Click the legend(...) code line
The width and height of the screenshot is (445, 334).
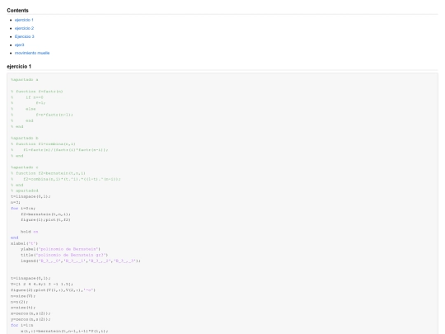point(81,261)
